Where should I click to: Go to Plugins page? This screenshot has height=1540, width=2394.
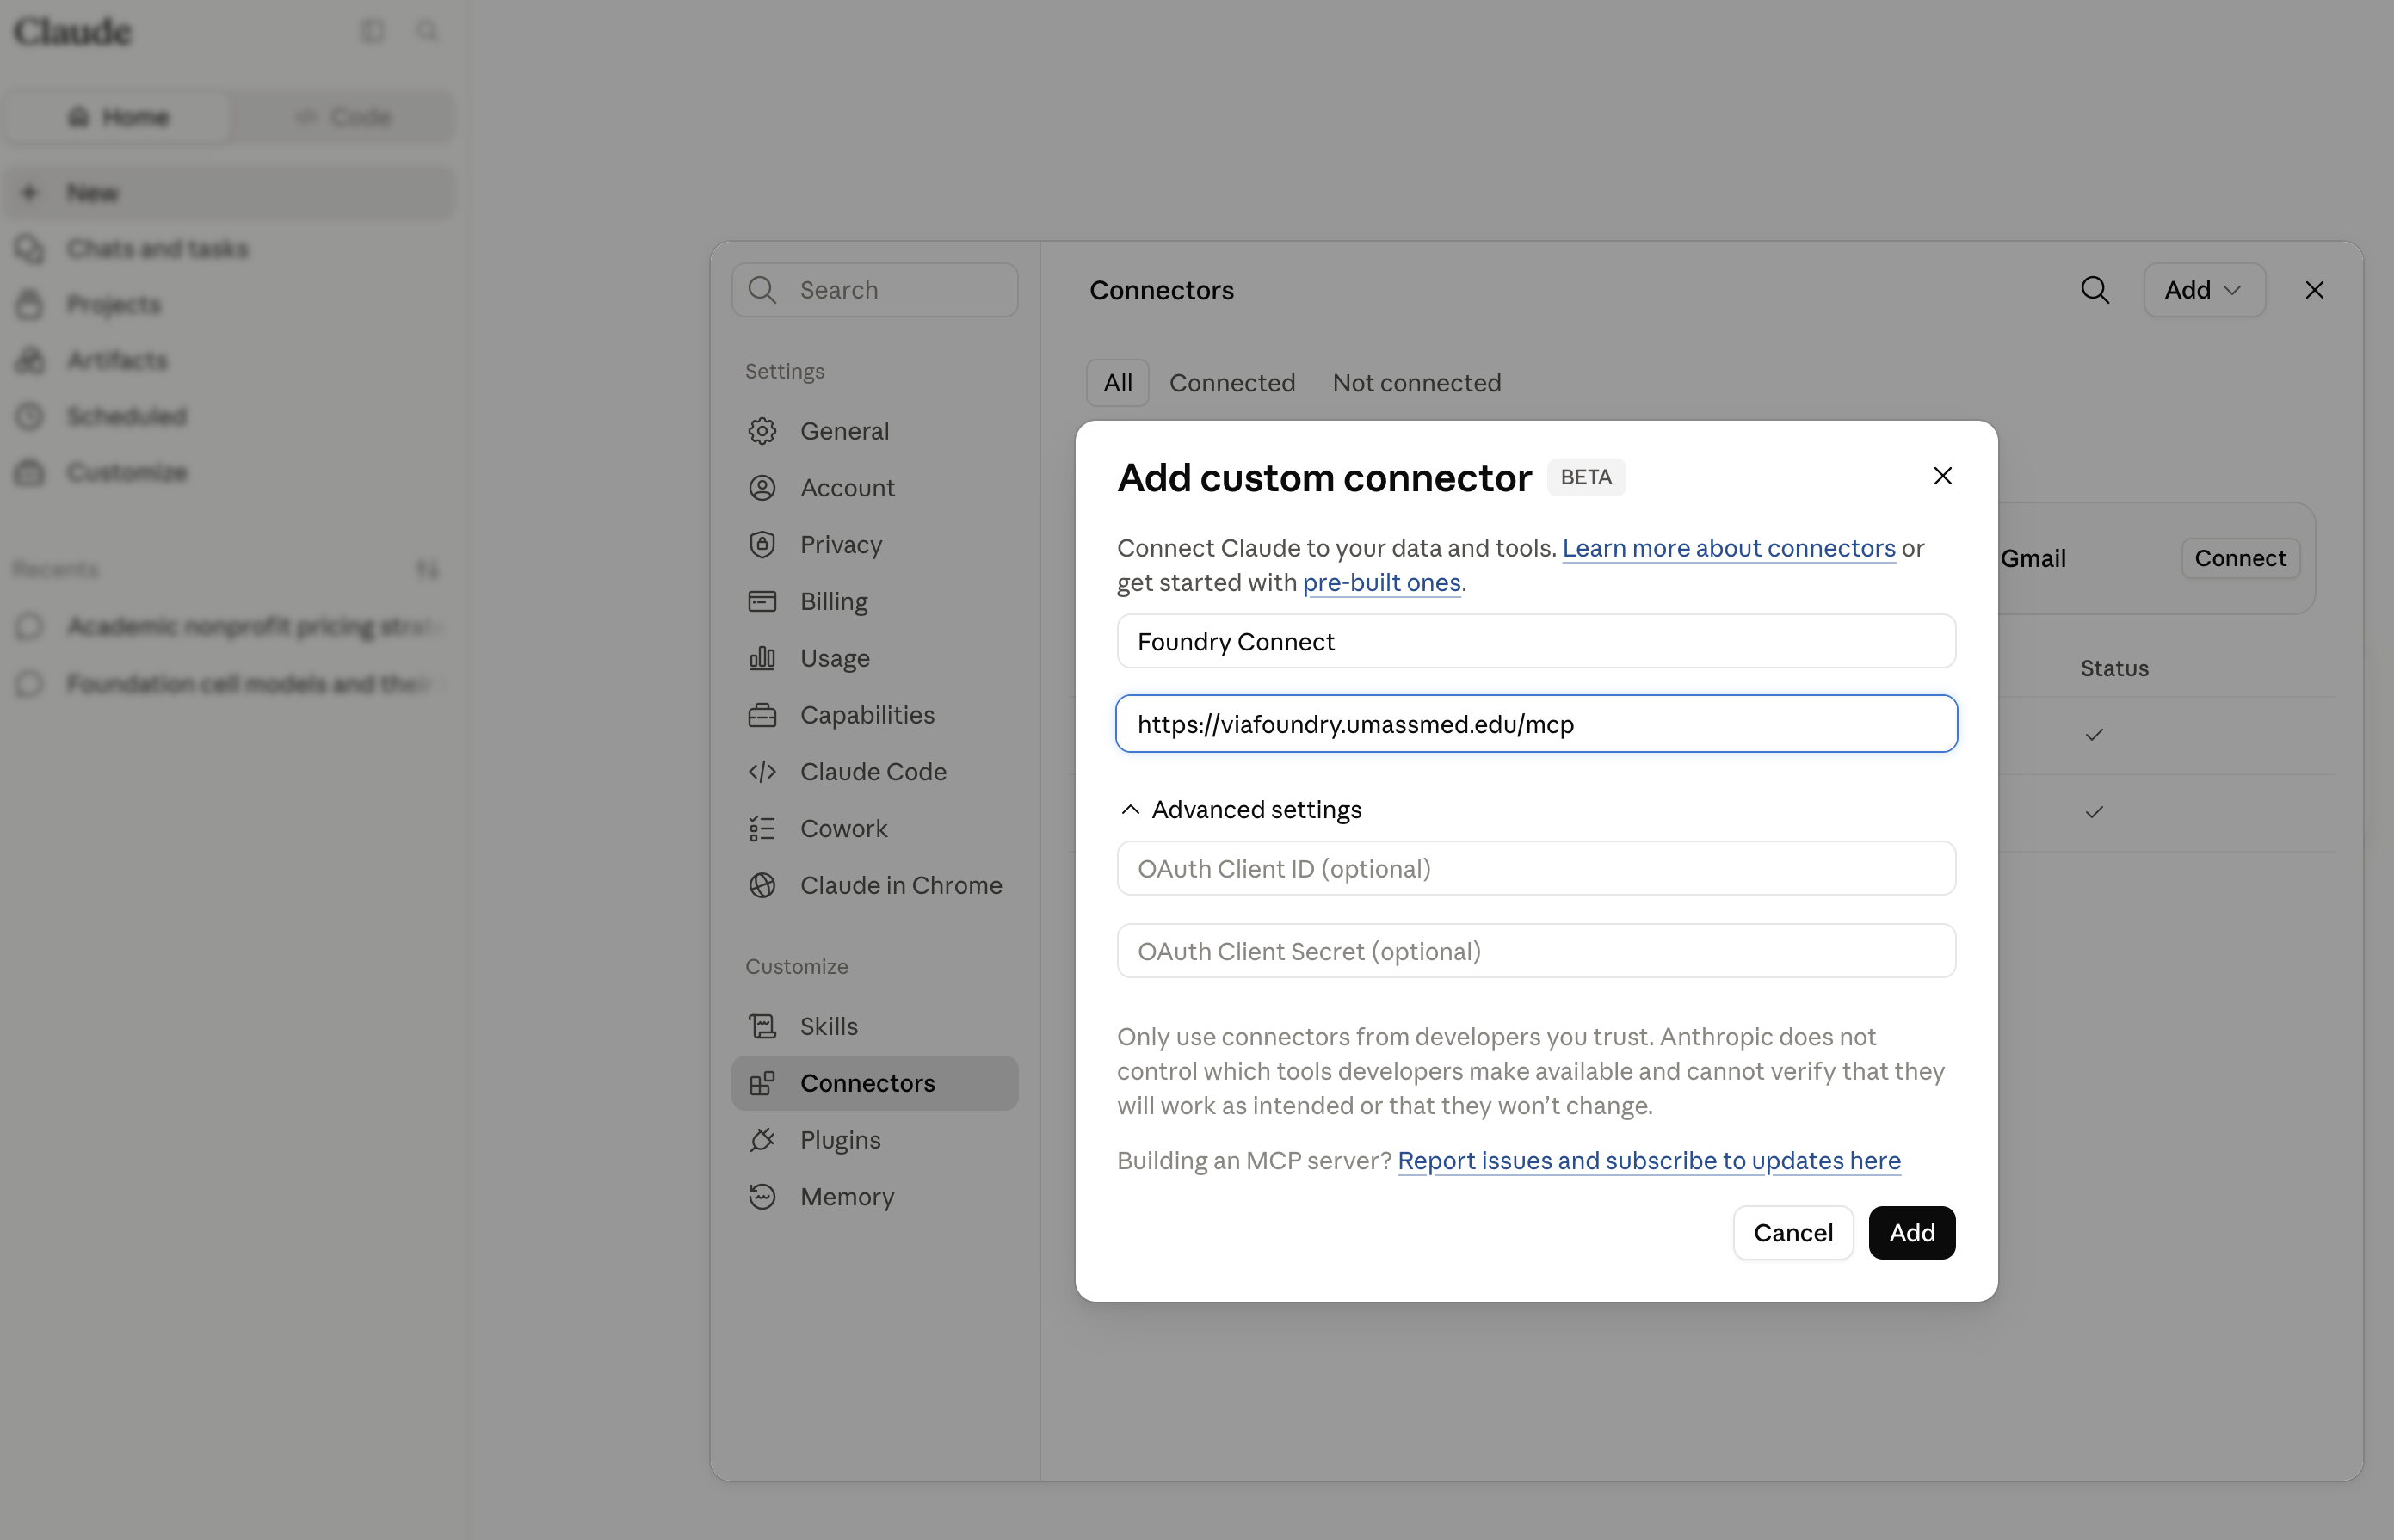click(874, 1140)
